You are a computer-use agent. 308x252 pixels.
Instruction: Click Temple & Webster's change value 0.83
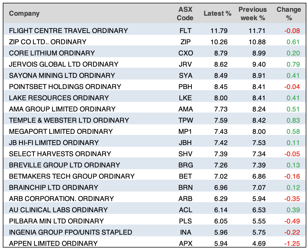click(x=293, y=120)
